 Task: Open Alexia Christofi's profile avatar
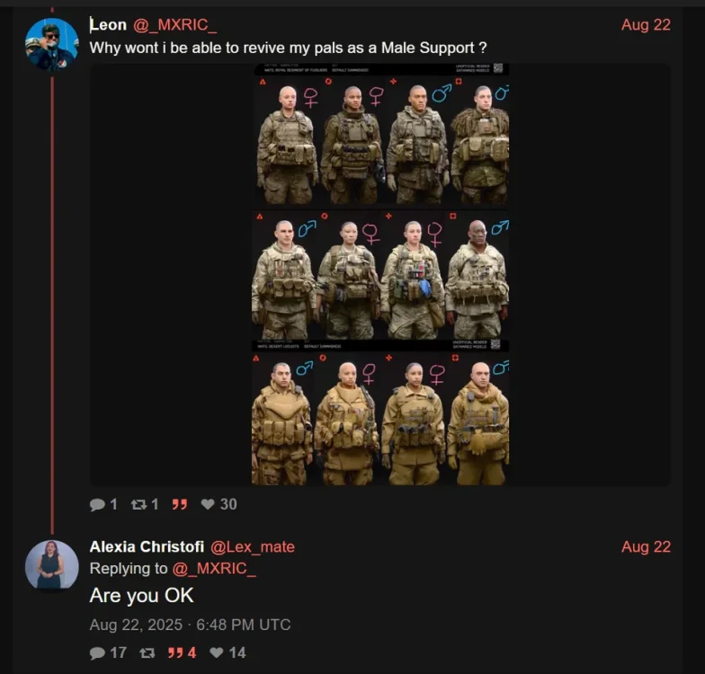pyautogui.click(x=52, y=566)
